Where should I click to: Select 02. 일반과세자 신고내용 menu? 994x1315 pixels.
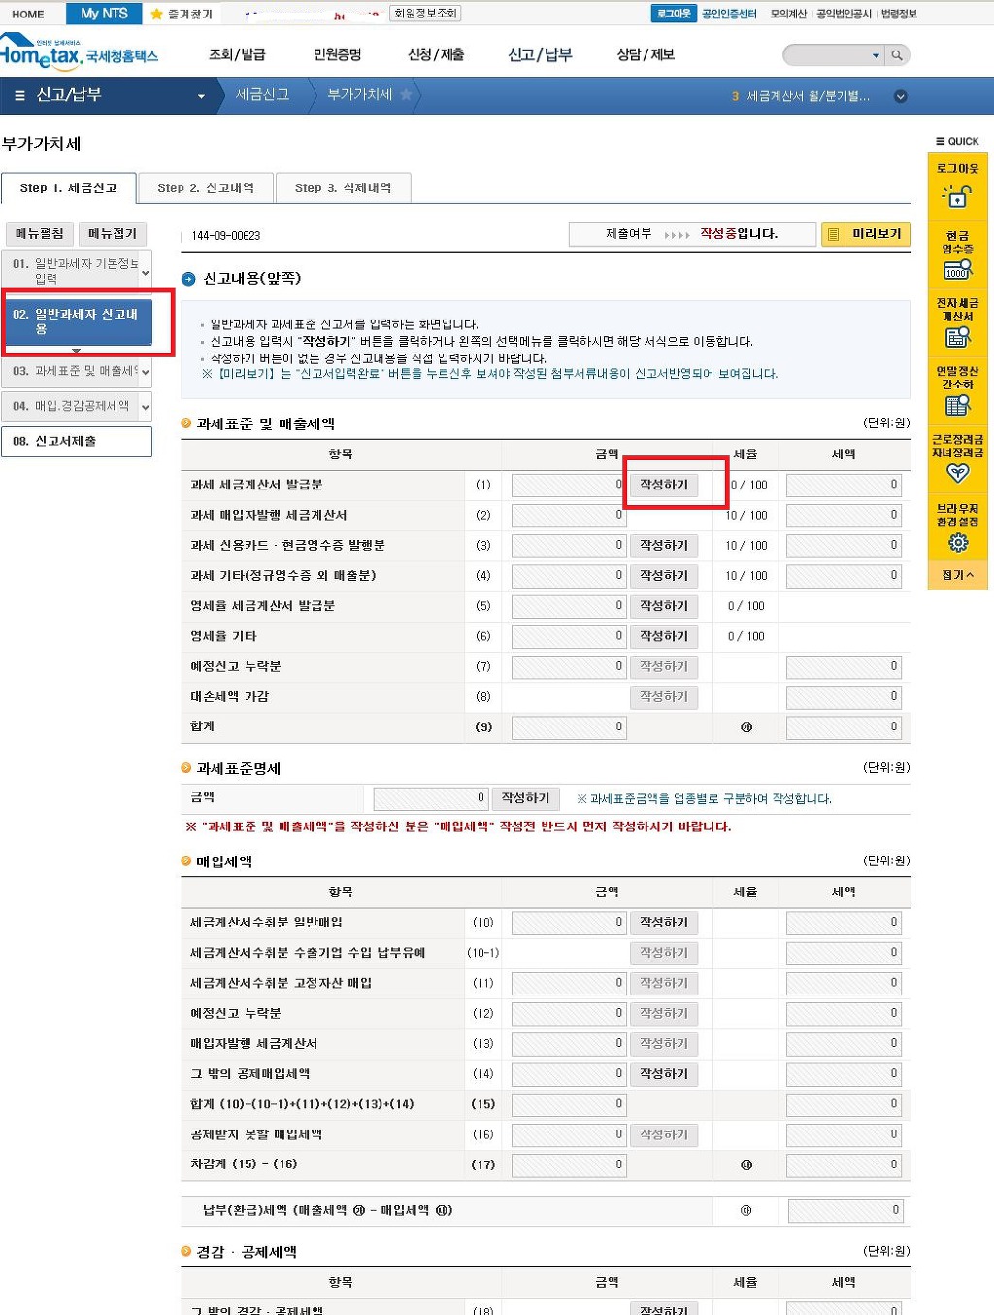[77, 321]
